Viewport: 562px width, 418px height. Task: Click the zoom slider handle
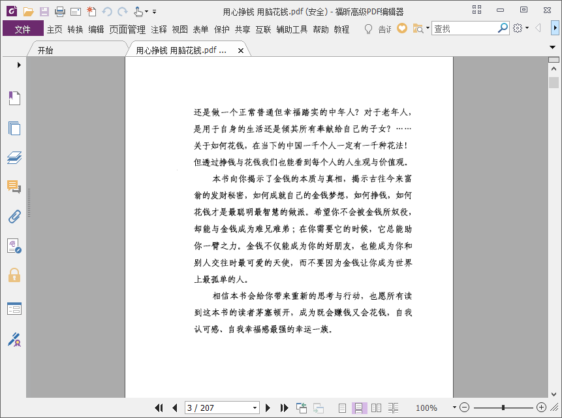(x=503, y=408)
